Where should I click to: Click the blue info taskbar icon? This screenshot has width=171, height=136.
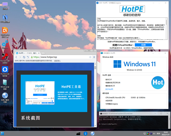click(85, 134)
